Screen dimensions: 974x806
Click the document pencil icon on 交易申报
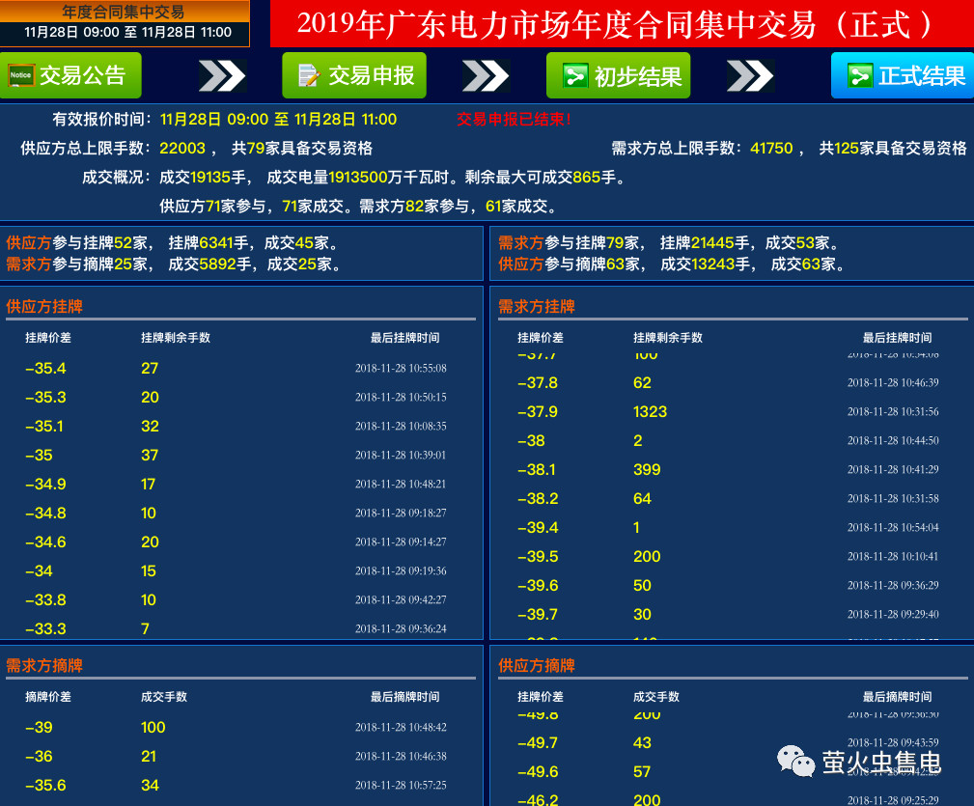coord(309,75)
